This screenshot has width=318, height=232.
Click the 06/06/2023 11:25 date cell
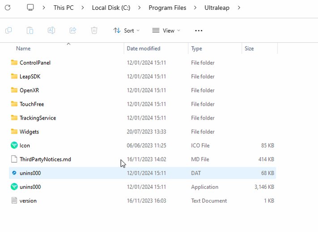[x=146, y=145]
